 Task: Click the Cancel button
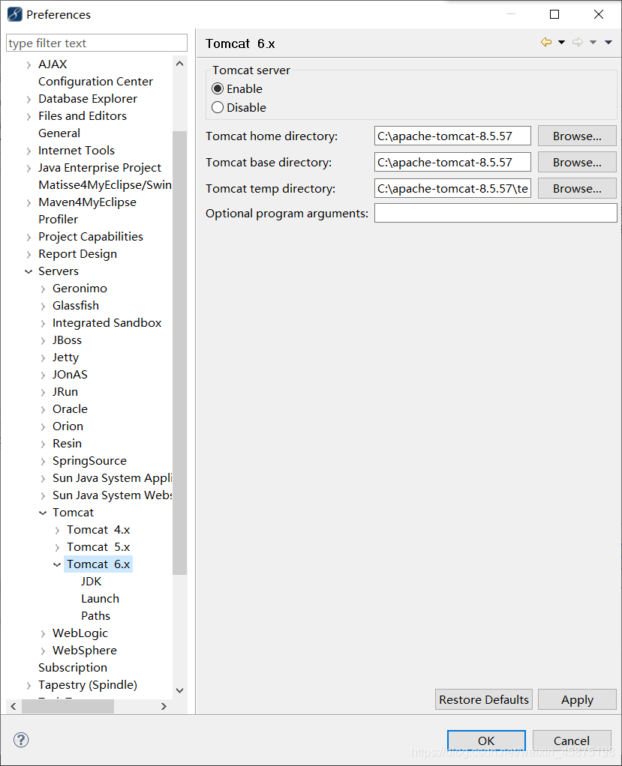tap(572, 741)
